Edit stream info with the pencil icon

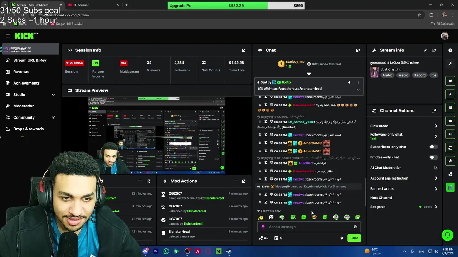[425, 50]
